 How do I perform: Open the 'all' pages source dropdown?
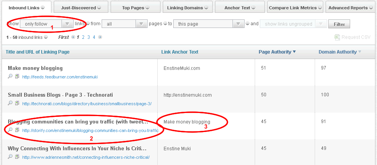pyautogui.click(x=125, y=24)
